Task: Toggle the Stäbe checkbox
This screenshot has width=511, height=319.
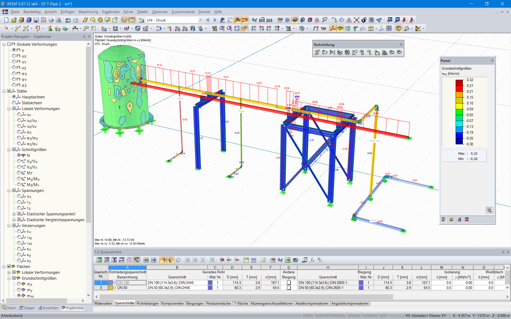Action: [x=9, y=91]
